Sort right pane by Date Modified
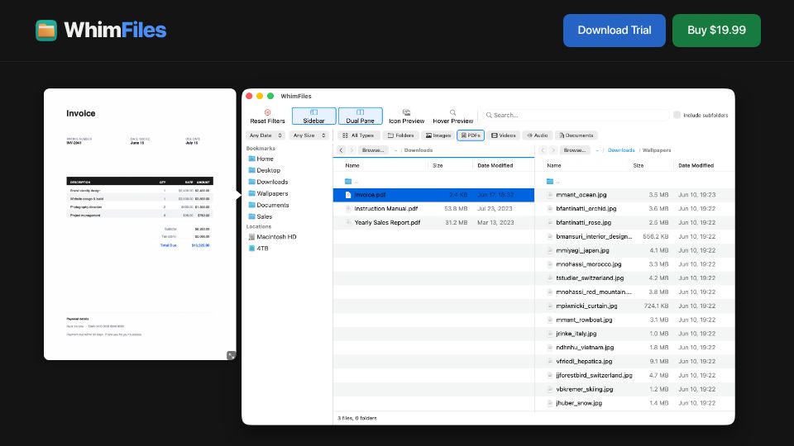The height and width of the screenshot is (446, 794). point(696,165)
